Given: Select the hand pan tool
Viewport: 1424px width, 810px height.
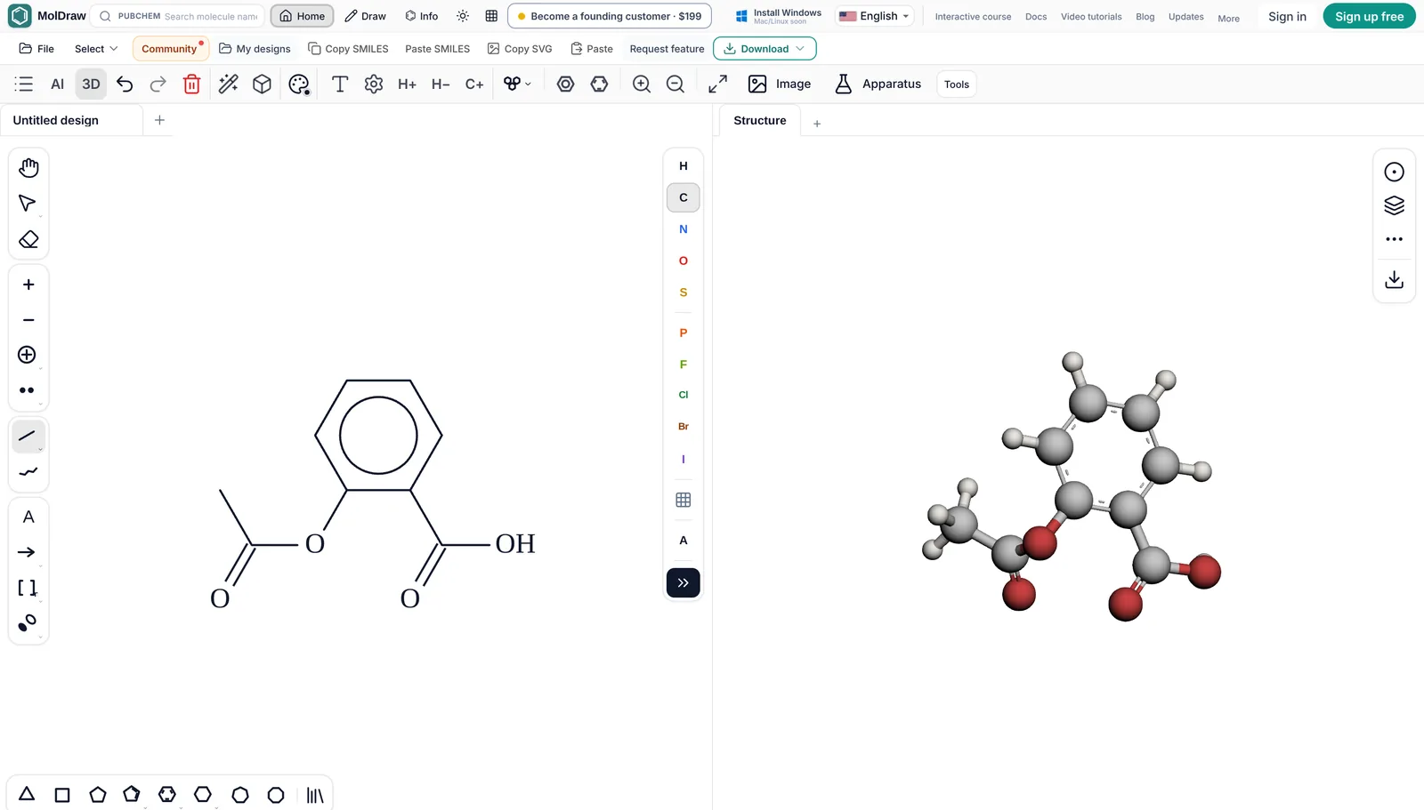Looking at the screenshot, I should coord(28,168).
